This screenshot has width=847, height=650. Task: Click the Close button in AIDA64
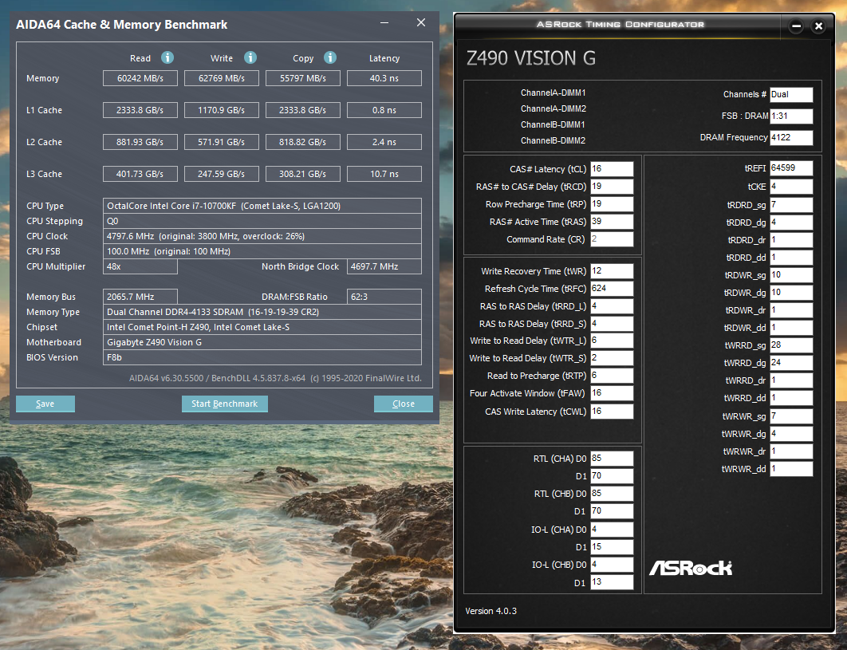click(404, 404)
